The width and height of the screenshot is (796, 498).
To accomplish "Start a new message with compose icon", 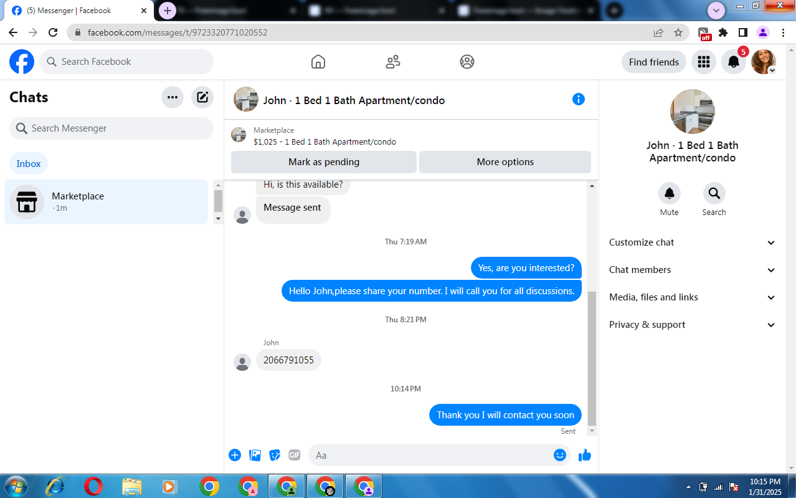I will coord(202,97).
